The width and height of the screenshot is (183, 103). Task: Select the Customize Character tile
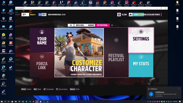(x=79, y=52)
